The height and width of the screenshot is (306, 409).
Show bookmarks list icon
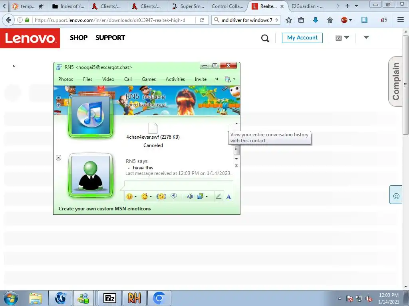pos(301,20)
